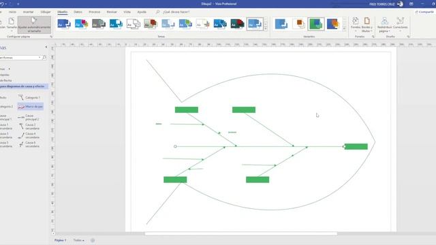Click the spine start circle handle
This screenshot has width=436, height=245.
175,146
